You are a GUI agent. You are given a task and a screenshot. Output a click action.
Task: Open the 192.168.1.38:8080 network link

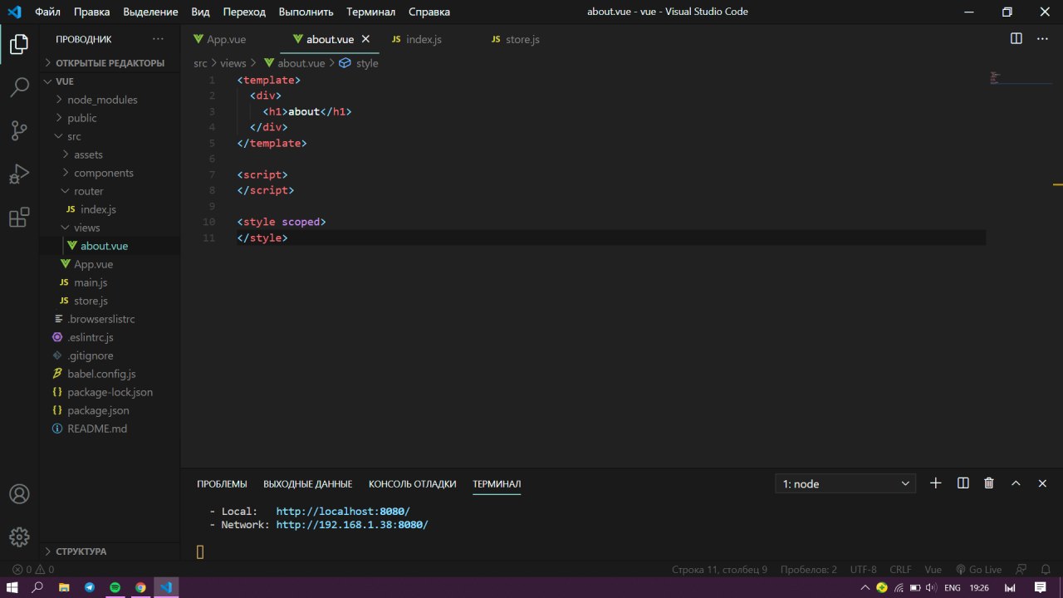click(352, 525)
